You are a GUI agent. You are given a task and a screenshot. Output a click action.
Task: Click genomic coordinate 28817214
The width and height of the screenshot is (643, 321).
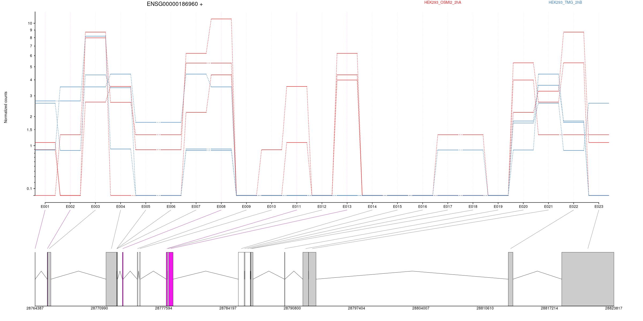pyautogui.click(x=549, y=308)
